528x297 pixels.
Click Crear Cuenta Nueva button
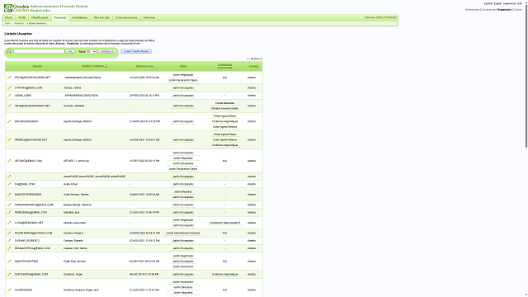tap(136, 51)
